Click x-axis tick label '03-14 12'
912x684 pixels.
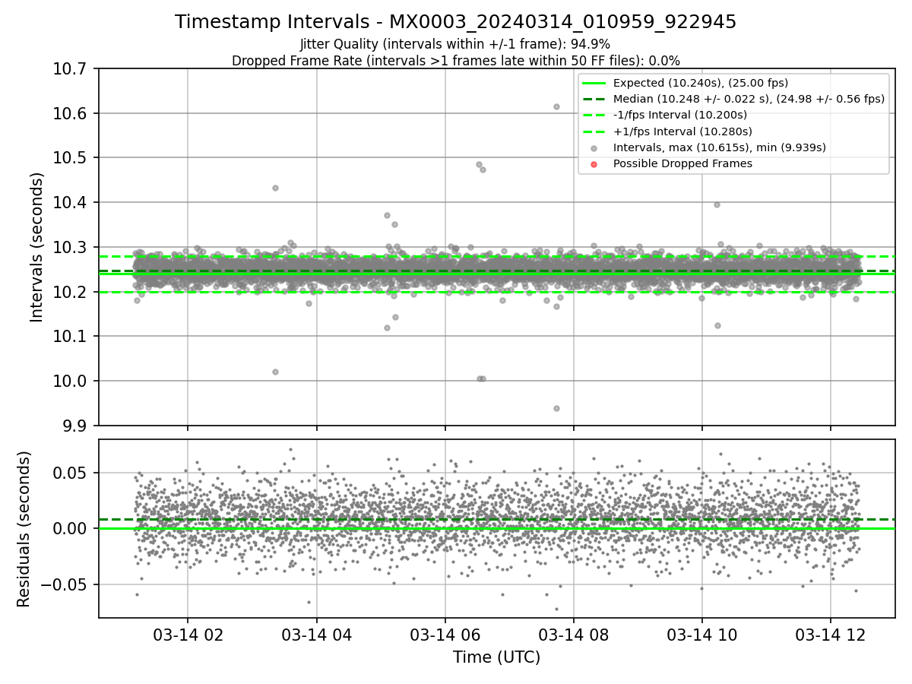(x=830, y=635)
